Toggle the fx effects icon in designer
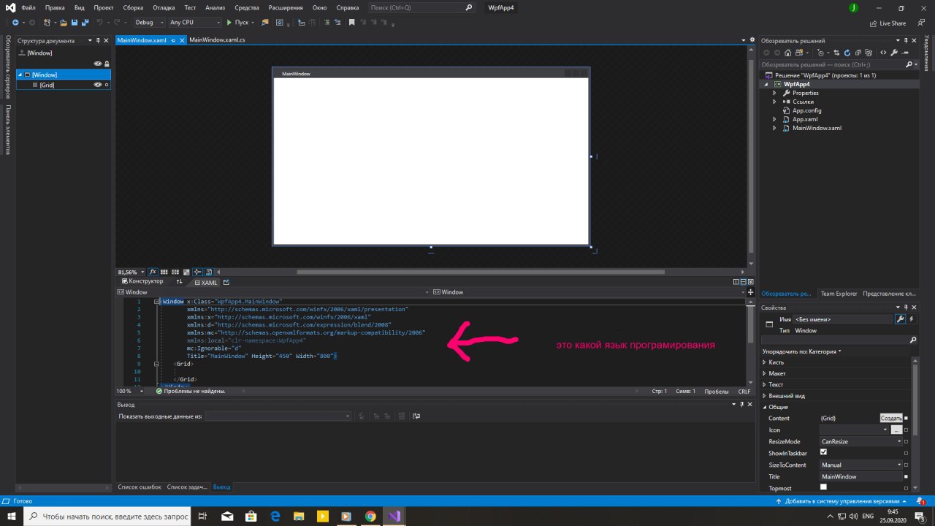The width and height of the screenshot is (935, 526). click(x=153, y=272)
